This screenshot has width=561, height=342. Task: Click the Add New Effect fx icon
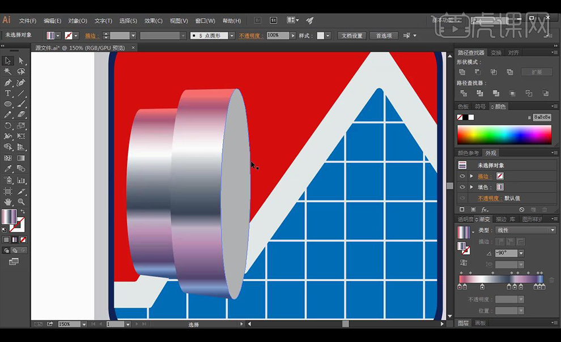(x=485, y=210)
